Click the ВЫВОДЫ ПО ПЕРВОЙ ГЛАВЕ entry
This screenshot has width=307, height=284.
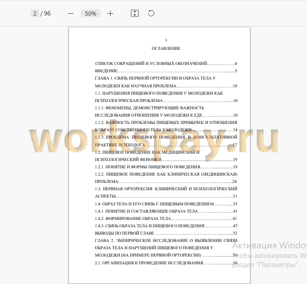click(x=166, y=233)
